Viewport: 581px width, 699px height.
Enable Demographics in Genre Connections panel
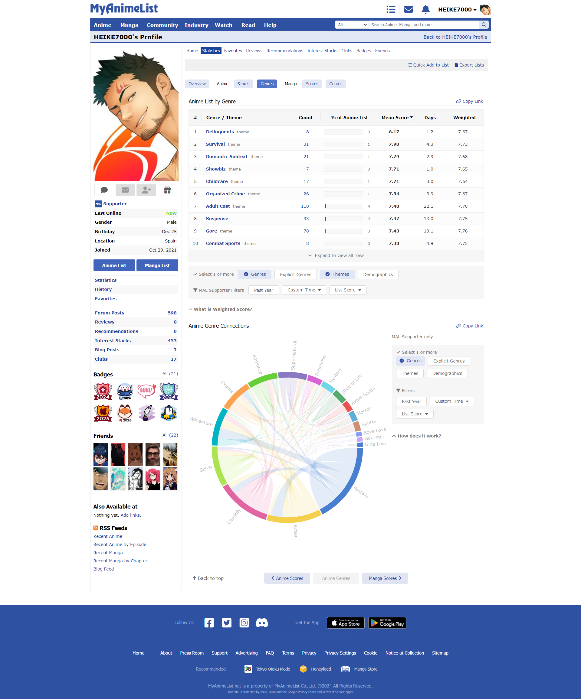point(447,373)
